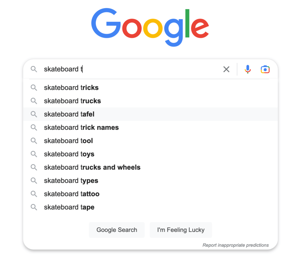Click the I'm Feeling Lucky button
This screenshot has width=294, height=260.
coord(181,230)
